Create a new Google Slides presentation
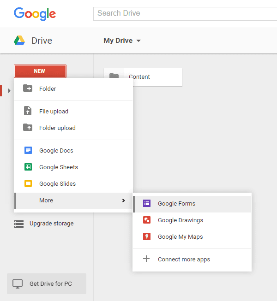The width and height of the screenshot is (277, 301). point(73,184)
